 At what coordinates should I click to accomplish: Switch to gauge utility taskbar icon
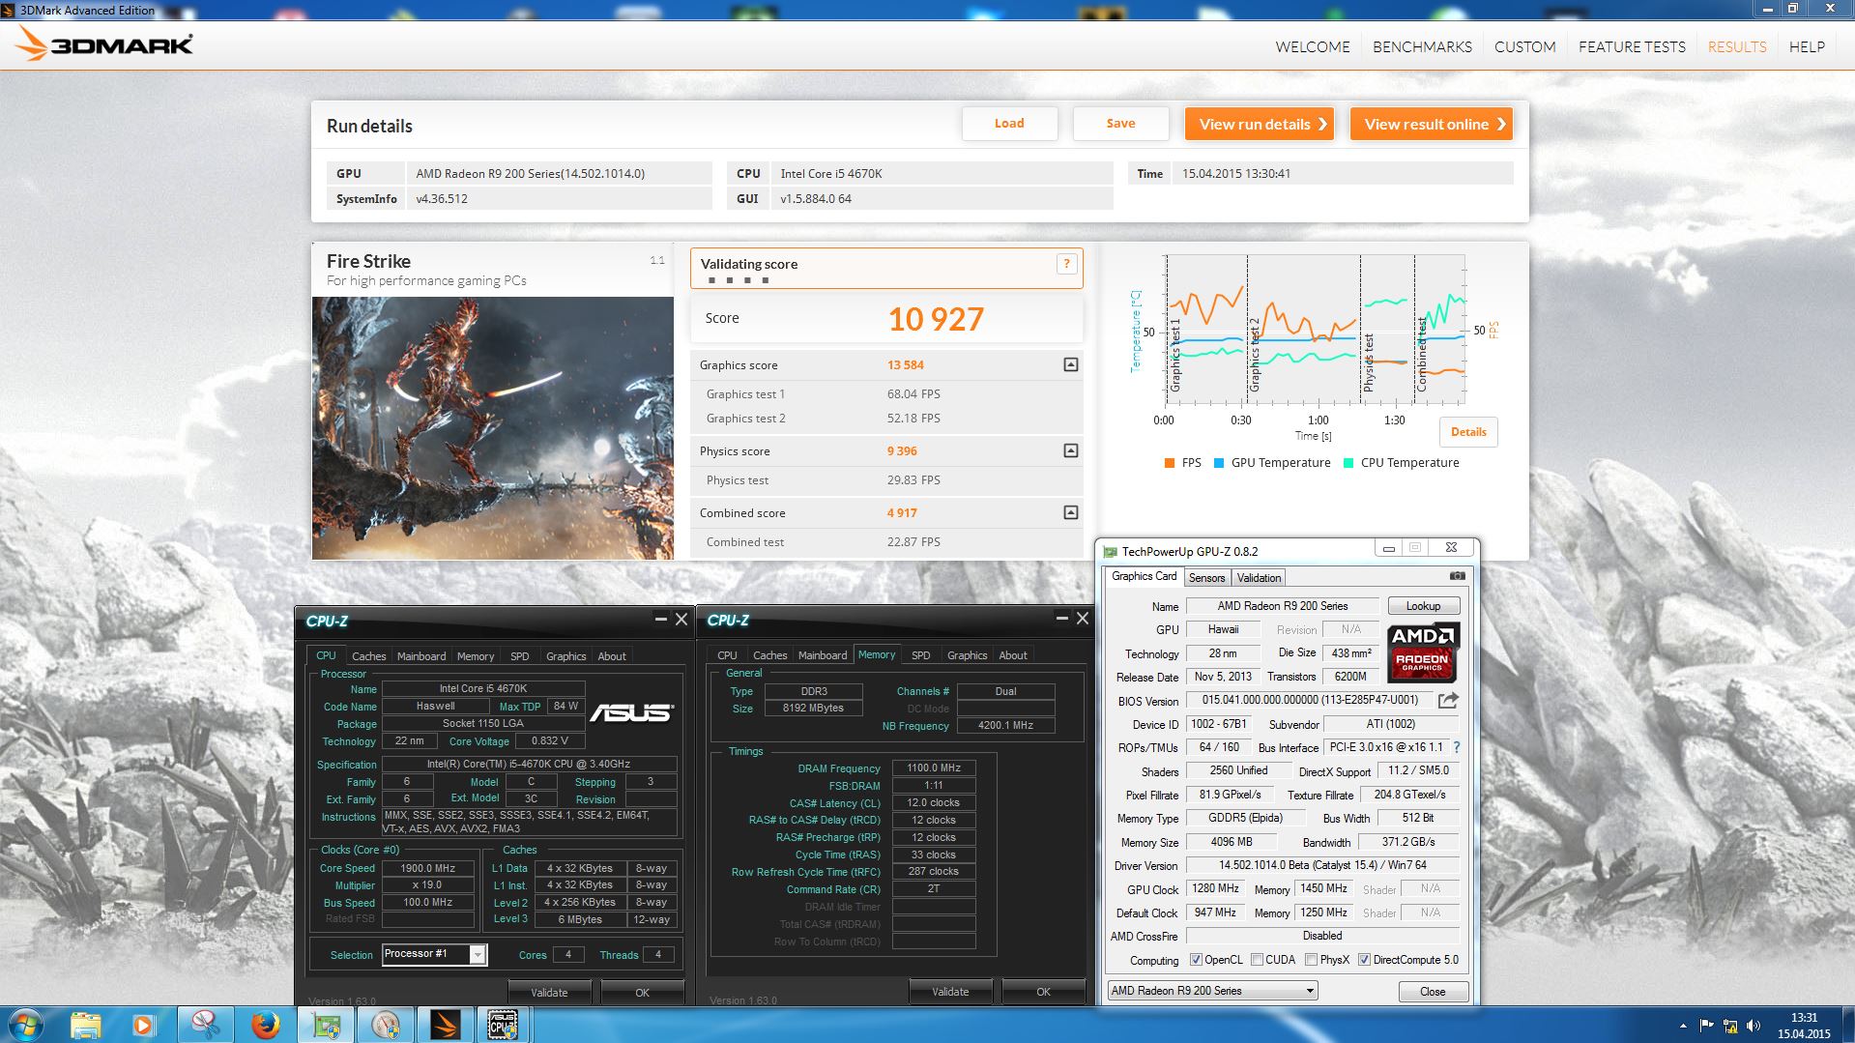pos(385,1025)
